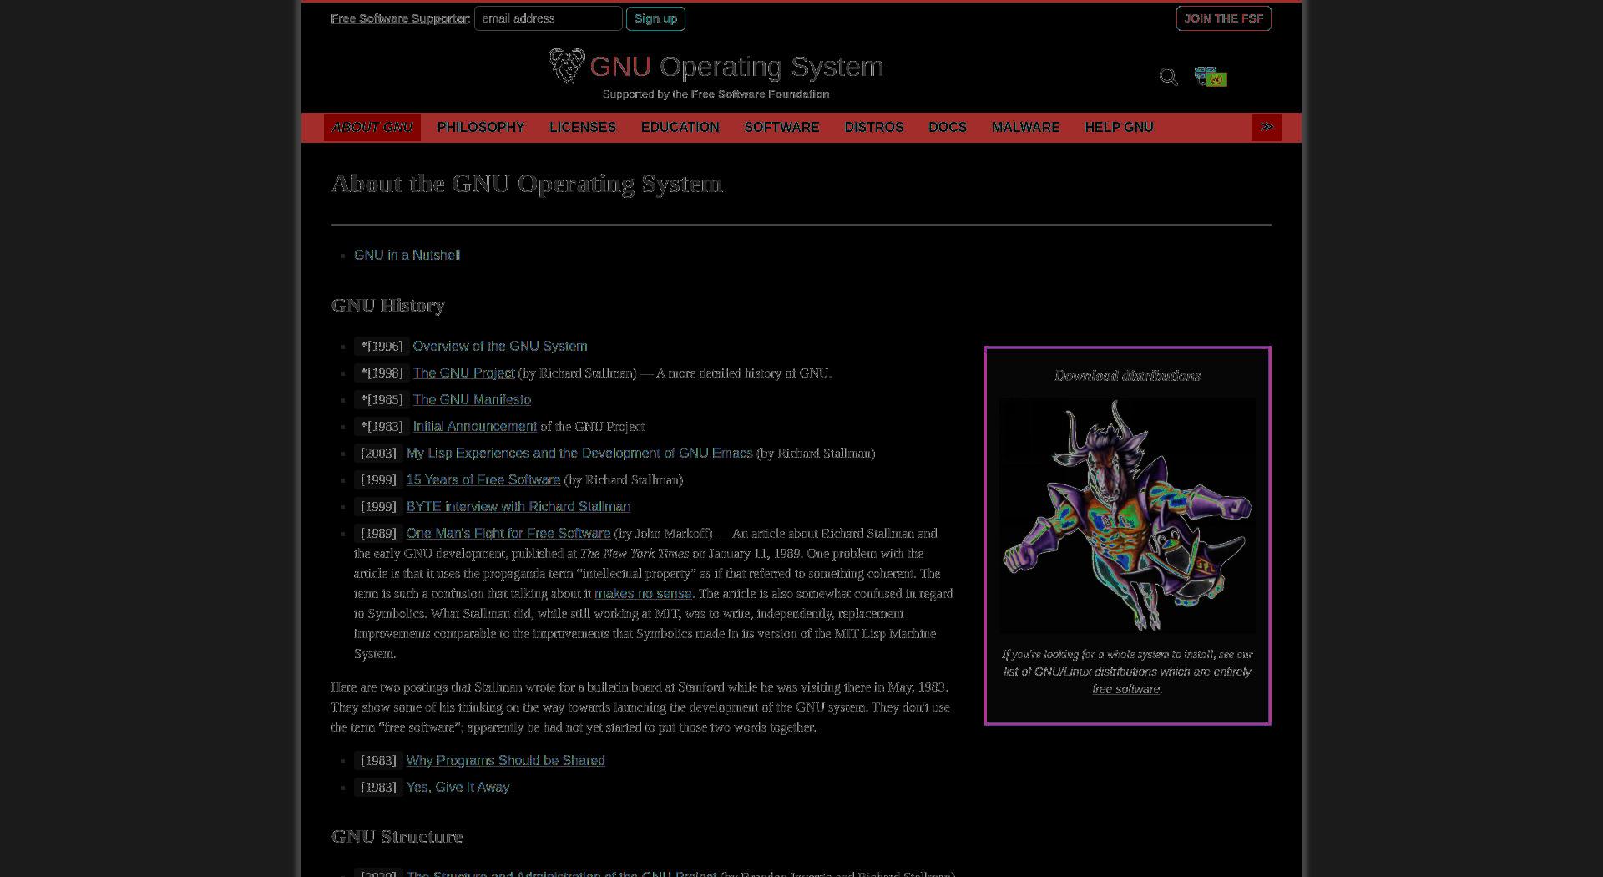Screen dimensions: 1603x877
Task: Click the [2003] date label
Action: pos(379,454)
